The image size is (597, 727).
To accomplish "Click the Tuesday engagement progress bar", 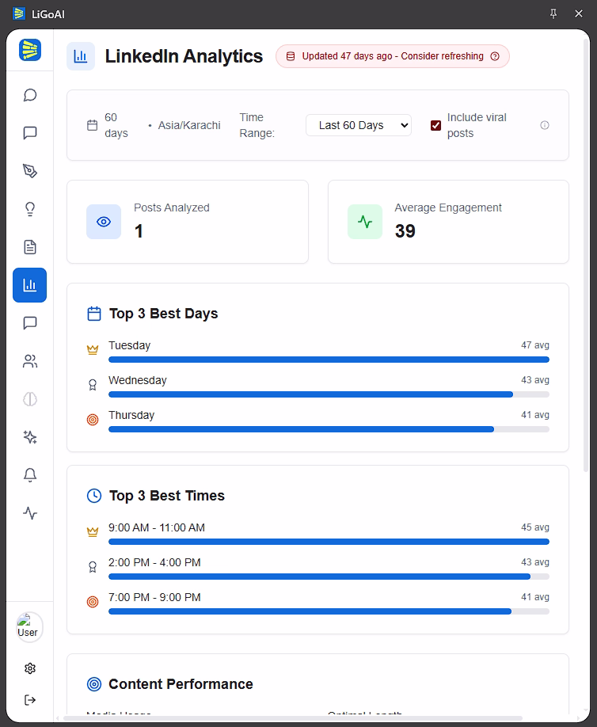I will tap(329, 360).
